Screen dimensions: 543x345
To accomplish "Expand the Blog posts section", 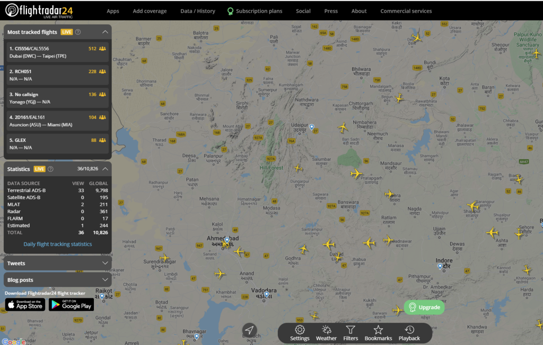I will (x=57, y=280).
